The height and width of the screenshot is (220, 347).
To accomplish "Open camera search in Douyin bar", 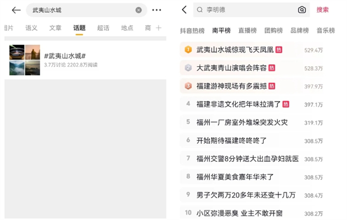I will [x=302, y=10].
